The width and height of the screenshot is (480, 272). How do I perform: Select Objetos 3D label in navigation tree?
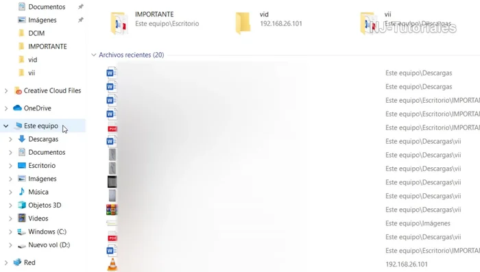[x=45, y=205]
